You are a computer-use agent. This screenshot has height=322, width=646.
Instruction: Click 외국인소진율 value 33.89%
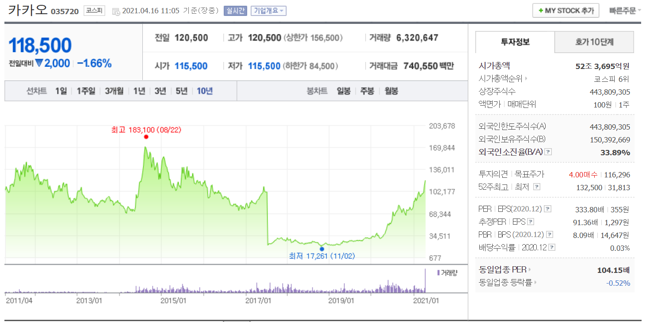(615, 153)
